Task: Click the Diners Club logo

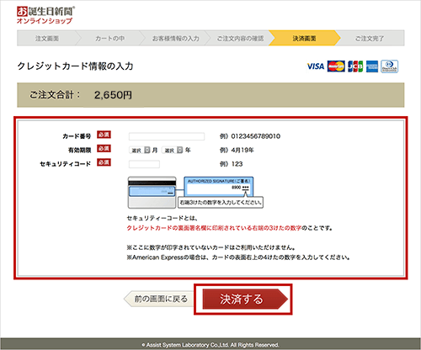Action: pyautogui.click(x=390, y=66)
